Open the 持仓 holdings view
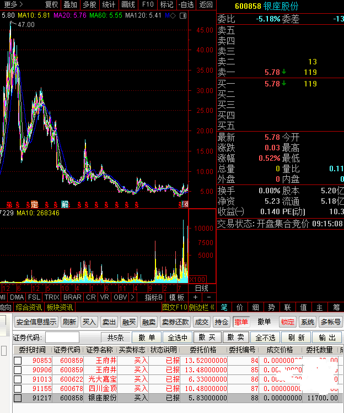The width and height of the screenshot is (344, 413). click(222, 322)
